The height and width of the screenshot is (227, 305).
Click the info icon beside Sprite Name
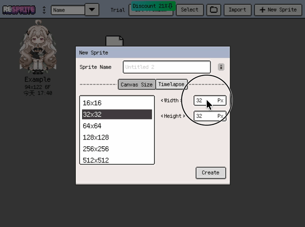click(221, 67)
